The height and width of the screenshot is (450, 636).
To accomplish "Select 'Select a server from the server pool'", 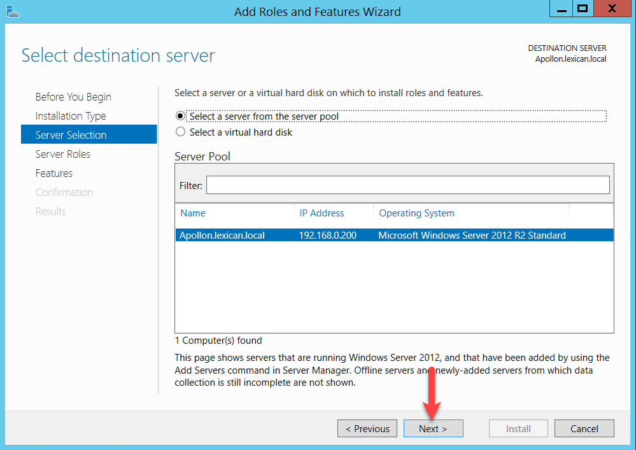I will [x=181, y=116].
